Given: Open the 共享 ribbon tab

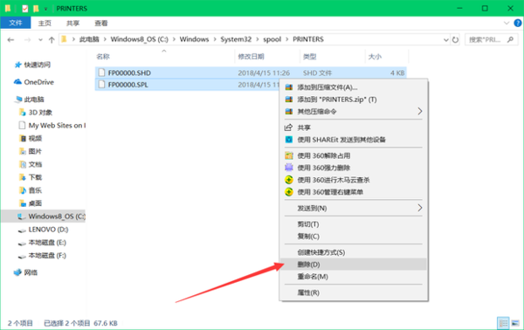Looking at the screenshot, I should click(72, 23).
